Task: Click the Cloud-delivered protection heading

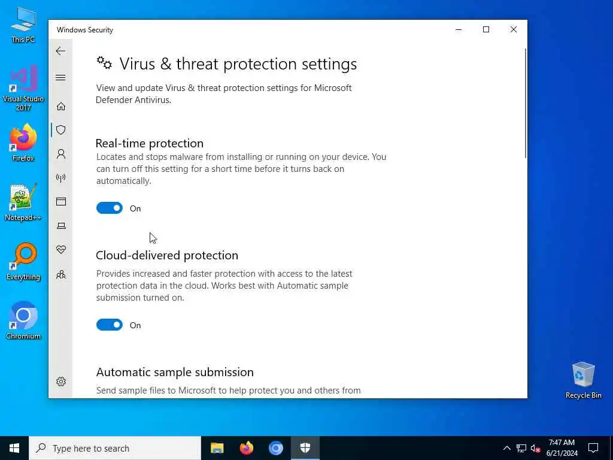Action: pyautogui.click(x=167, y=255)
